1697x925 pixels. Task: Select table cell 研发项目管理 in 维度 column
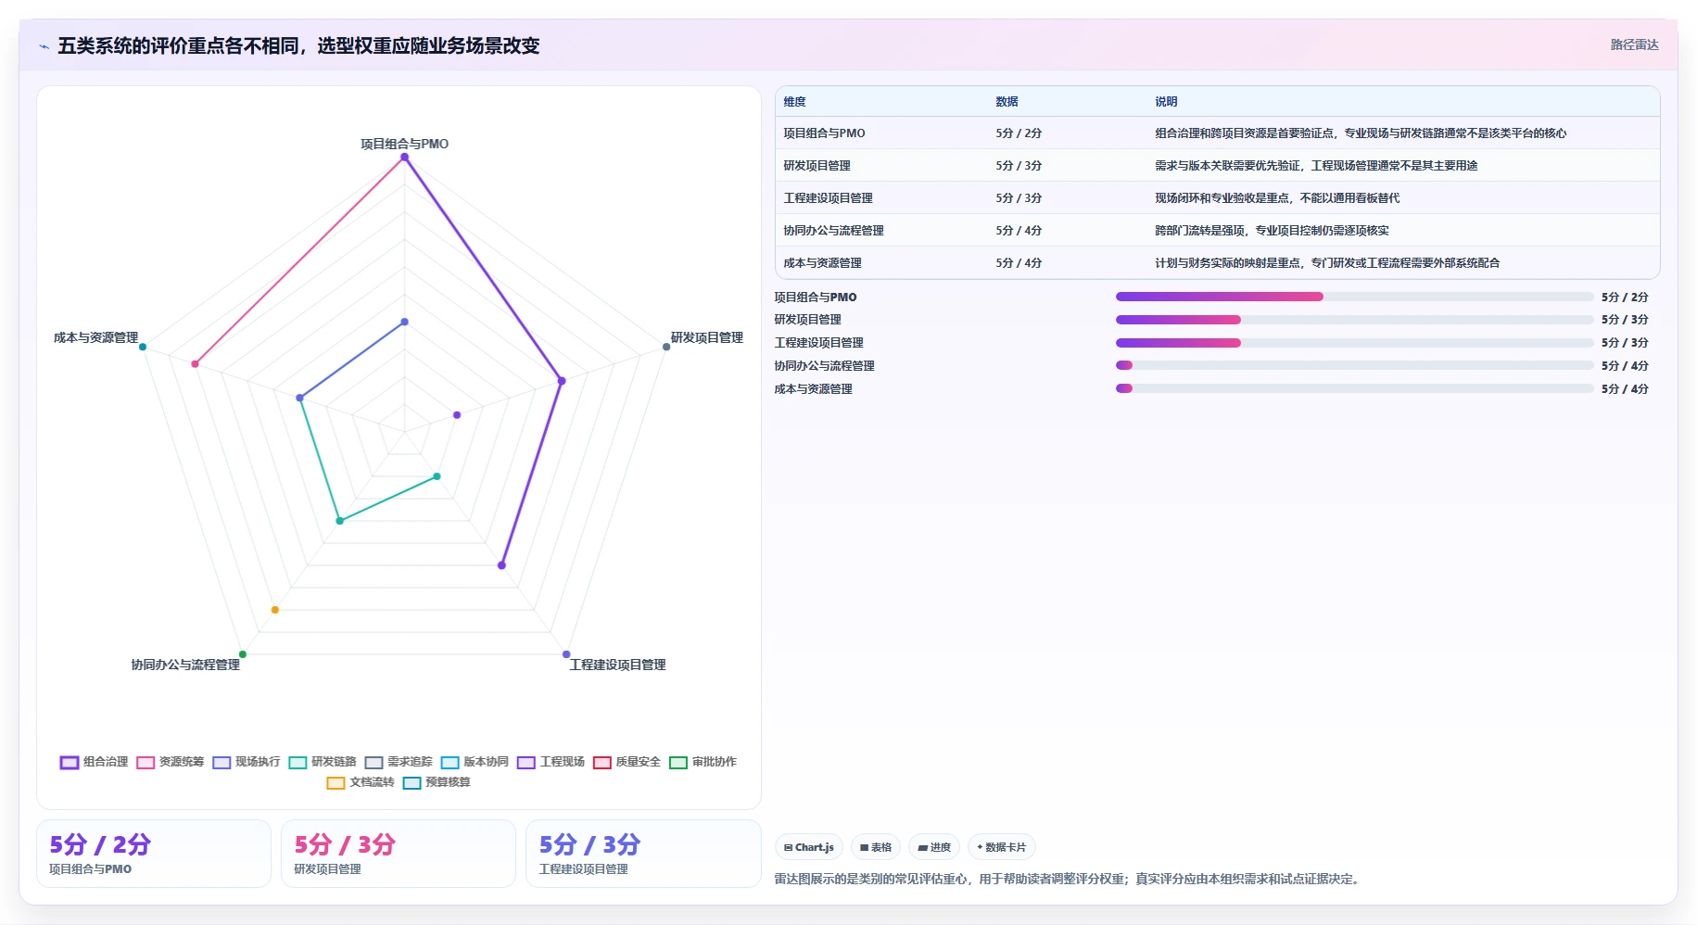pos(817,166)
